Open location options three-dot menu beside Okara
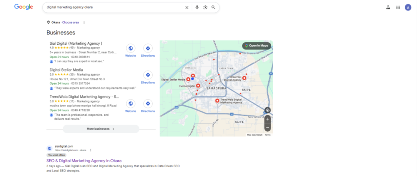 pos(84,23)
